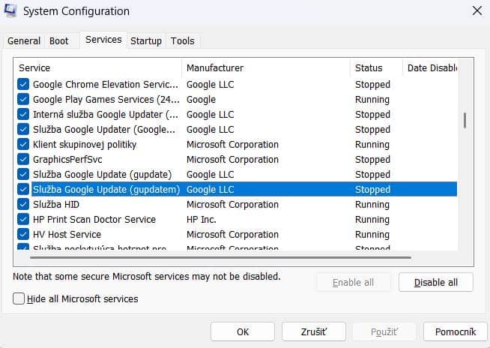Uncheck Služba Google Update (gupdatem) checkbox
Viewport: 490px width, 348px height.
tap(23, 189)
